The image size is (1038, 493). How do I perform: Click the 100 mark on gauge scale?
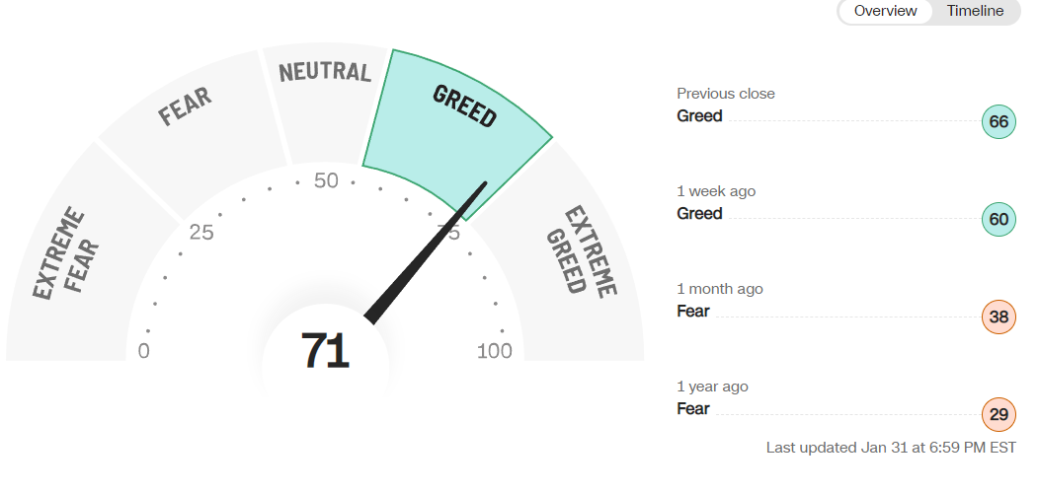[494, 351]
